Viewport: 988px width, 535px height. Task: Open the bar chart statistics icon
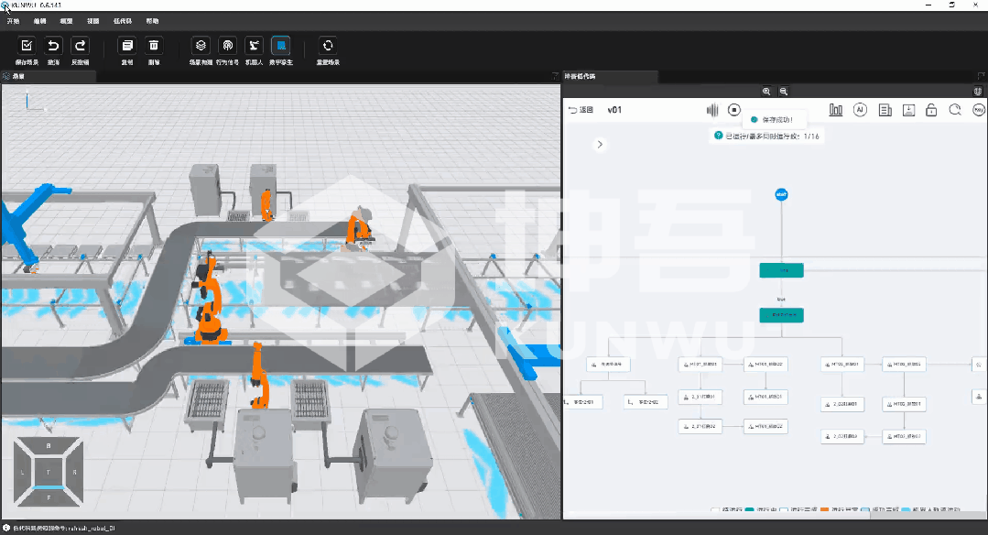835,110
